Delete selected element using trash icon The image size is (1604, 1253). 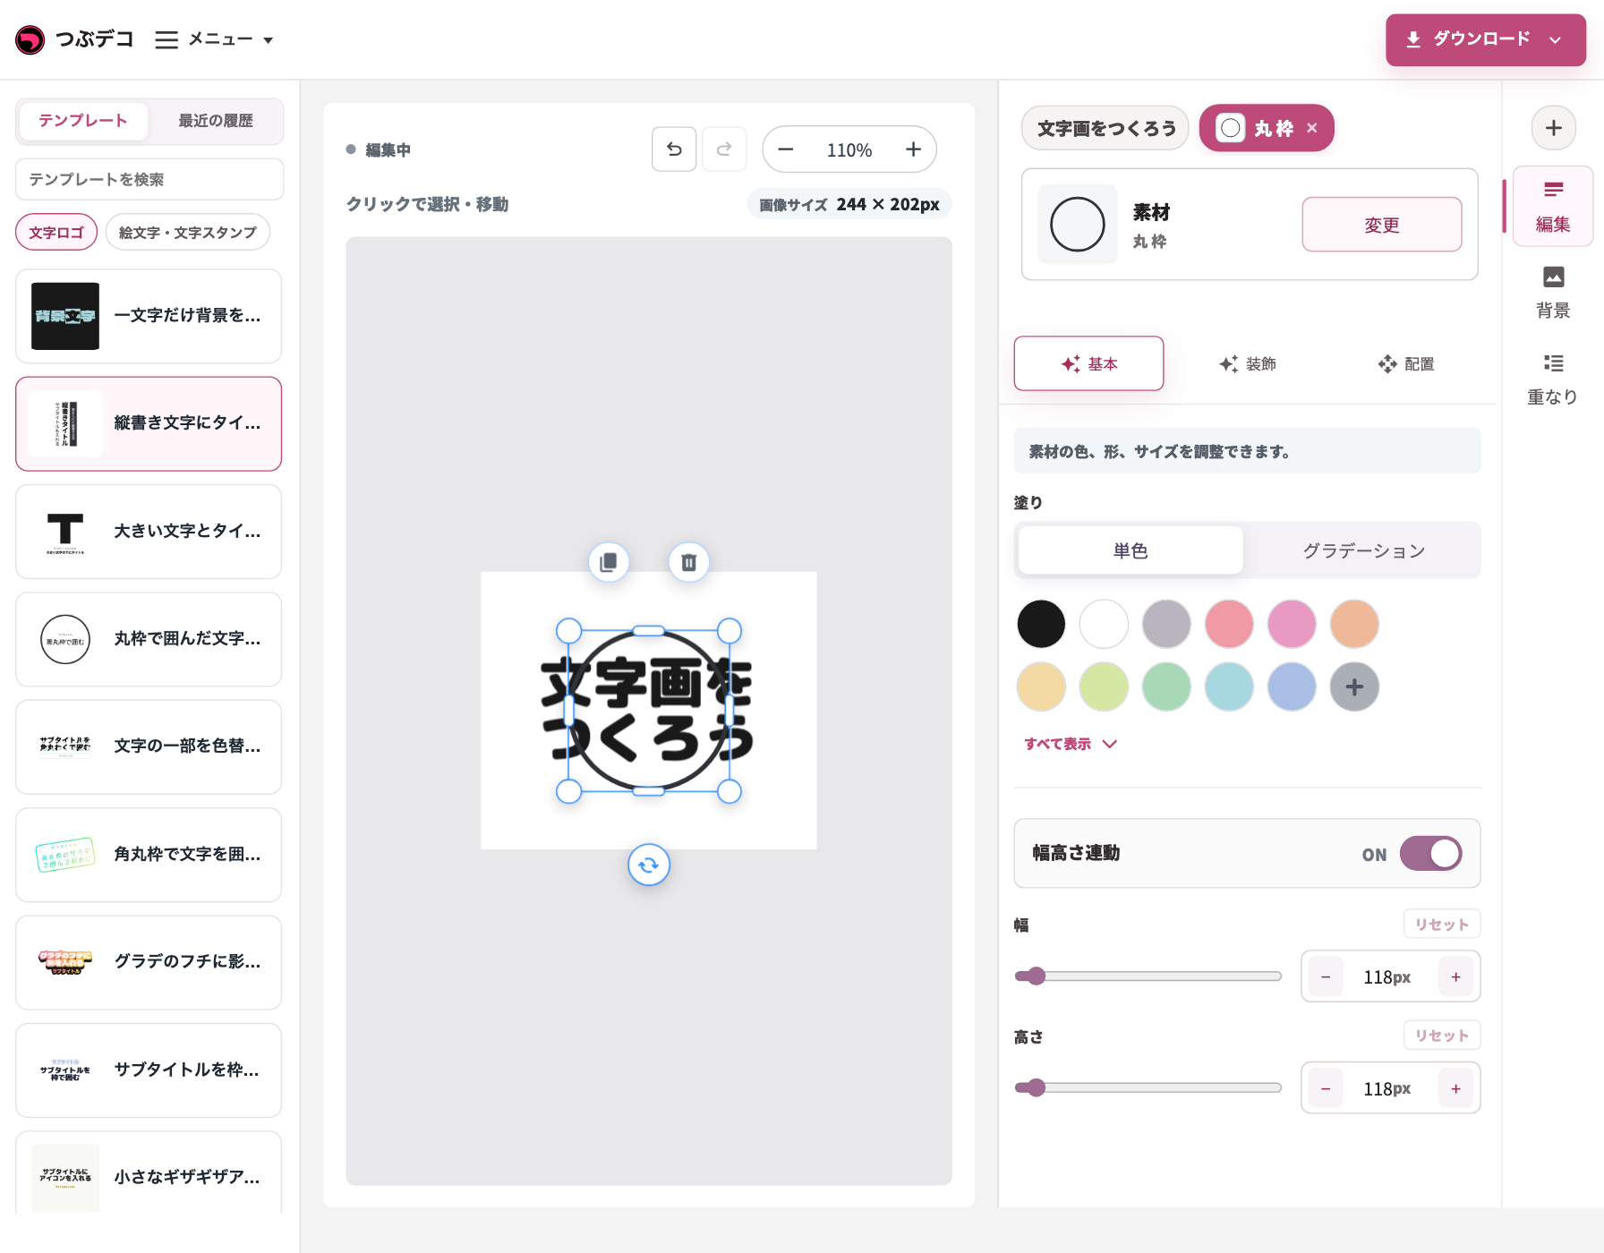point(688,562)
